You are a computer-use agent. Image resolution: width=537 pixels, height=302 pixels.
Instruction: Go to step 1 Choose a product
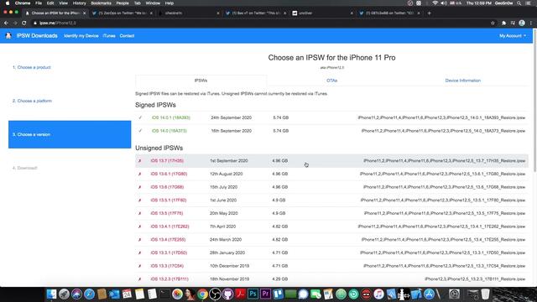coord(32,67)
